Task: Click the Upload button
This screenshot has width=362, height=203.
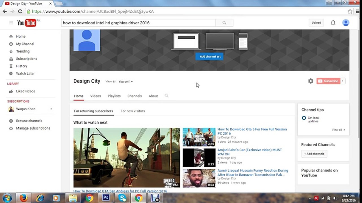Action: pyautogui.click(x=316, y=23)
